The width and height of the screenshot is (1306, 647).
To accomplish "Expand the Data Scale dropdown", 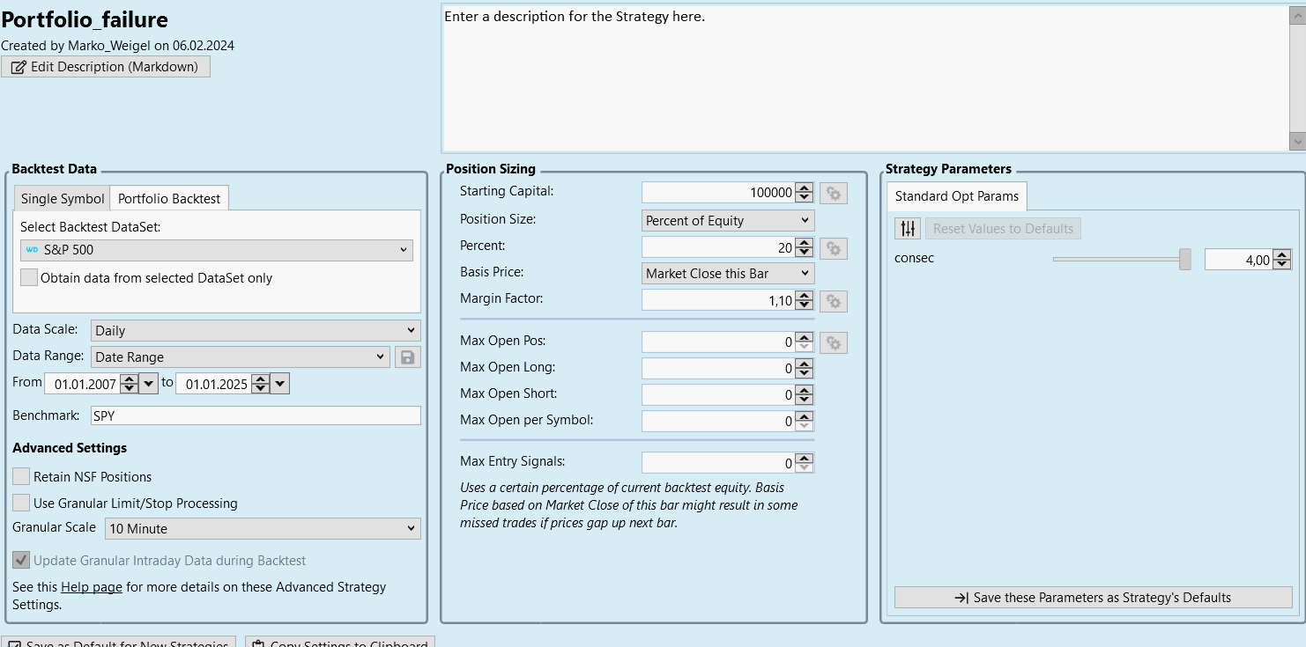I will (256, 331).
